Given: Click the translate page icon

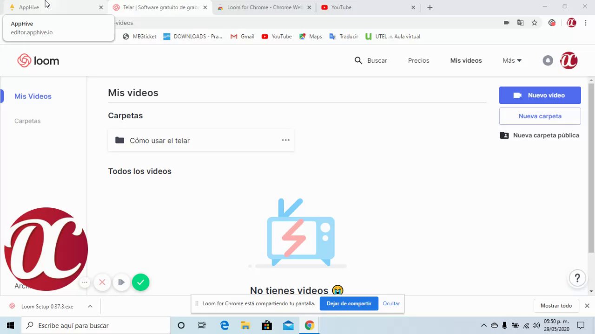Looking at the screenshot, I should tap(521, 23).
